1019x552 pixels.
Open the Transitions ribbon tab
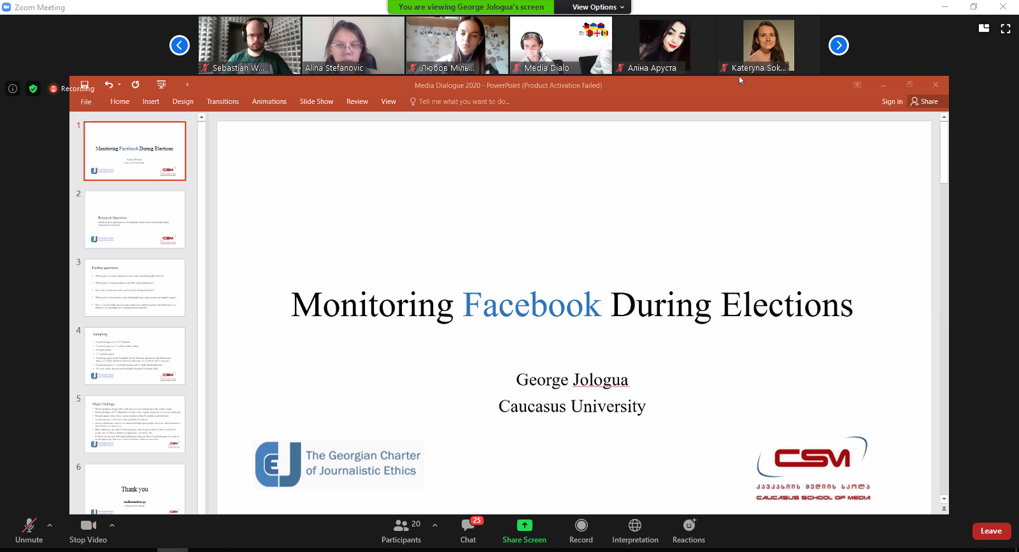[223, 101]
